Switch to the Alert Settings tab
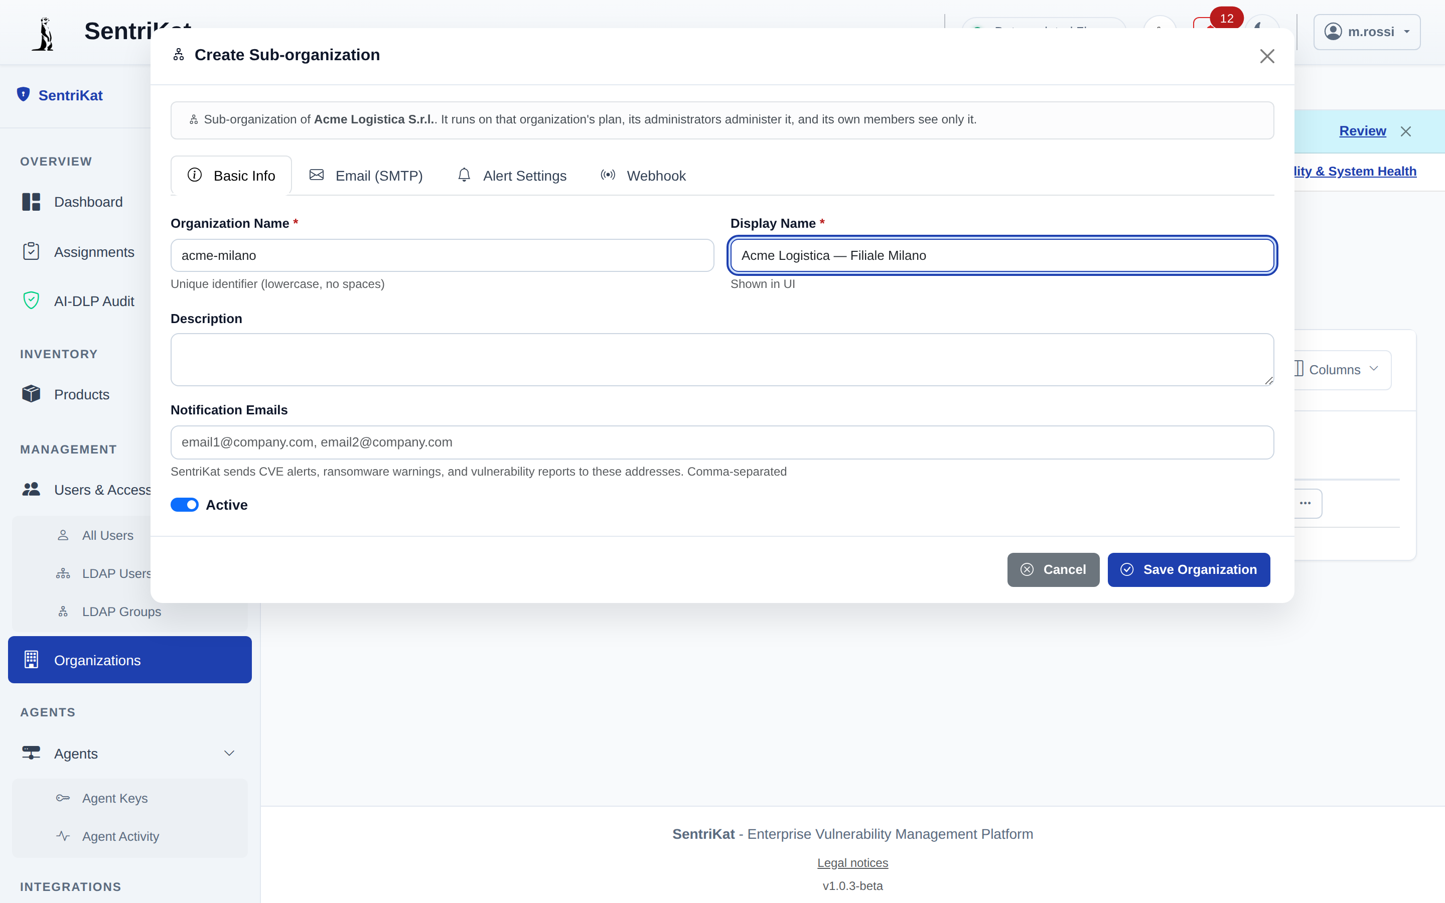The width and height of the screenshot is (1445, 903). (x=512, y=176)
